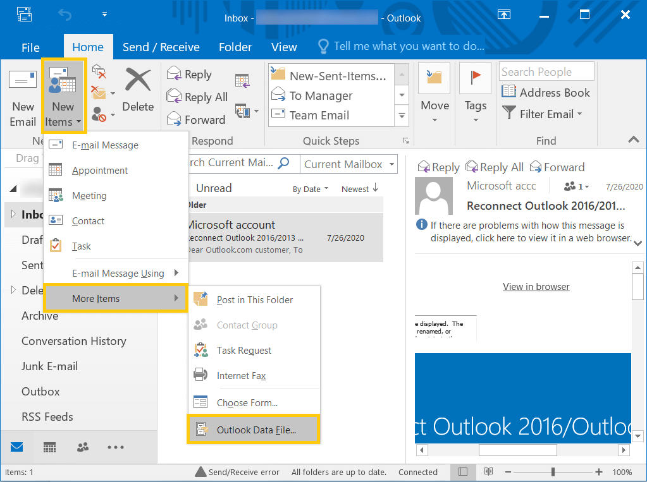Click the zoom slider handle
Screen dimensions: 647x482
coord(553,472)
